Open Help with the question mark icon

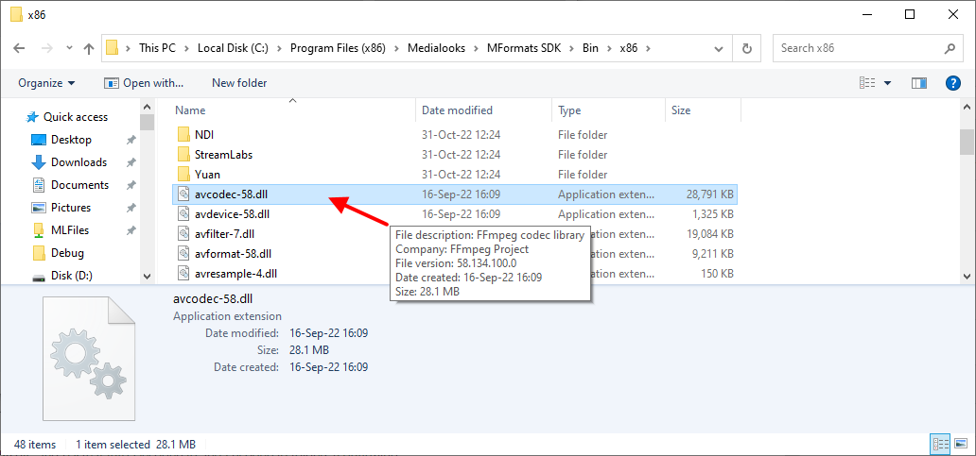click(953, 83)
